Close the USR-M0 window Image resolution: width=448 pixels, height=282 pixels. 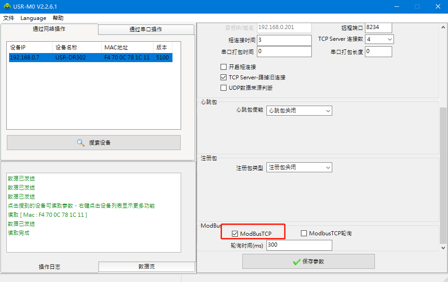click(438, 6)
